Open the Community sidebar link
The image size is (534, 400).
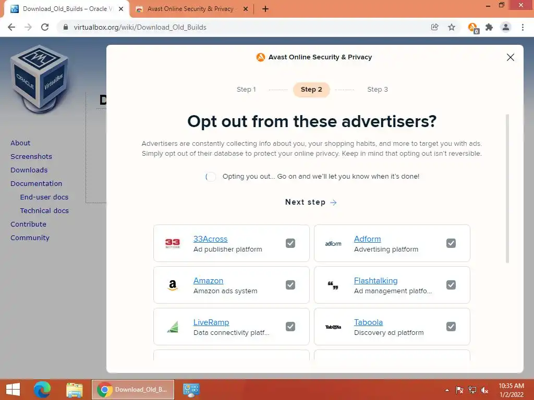30,238
